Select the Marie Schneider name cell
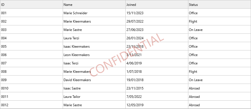The width and height of the screenshot is (251, 109). [94, 13]
